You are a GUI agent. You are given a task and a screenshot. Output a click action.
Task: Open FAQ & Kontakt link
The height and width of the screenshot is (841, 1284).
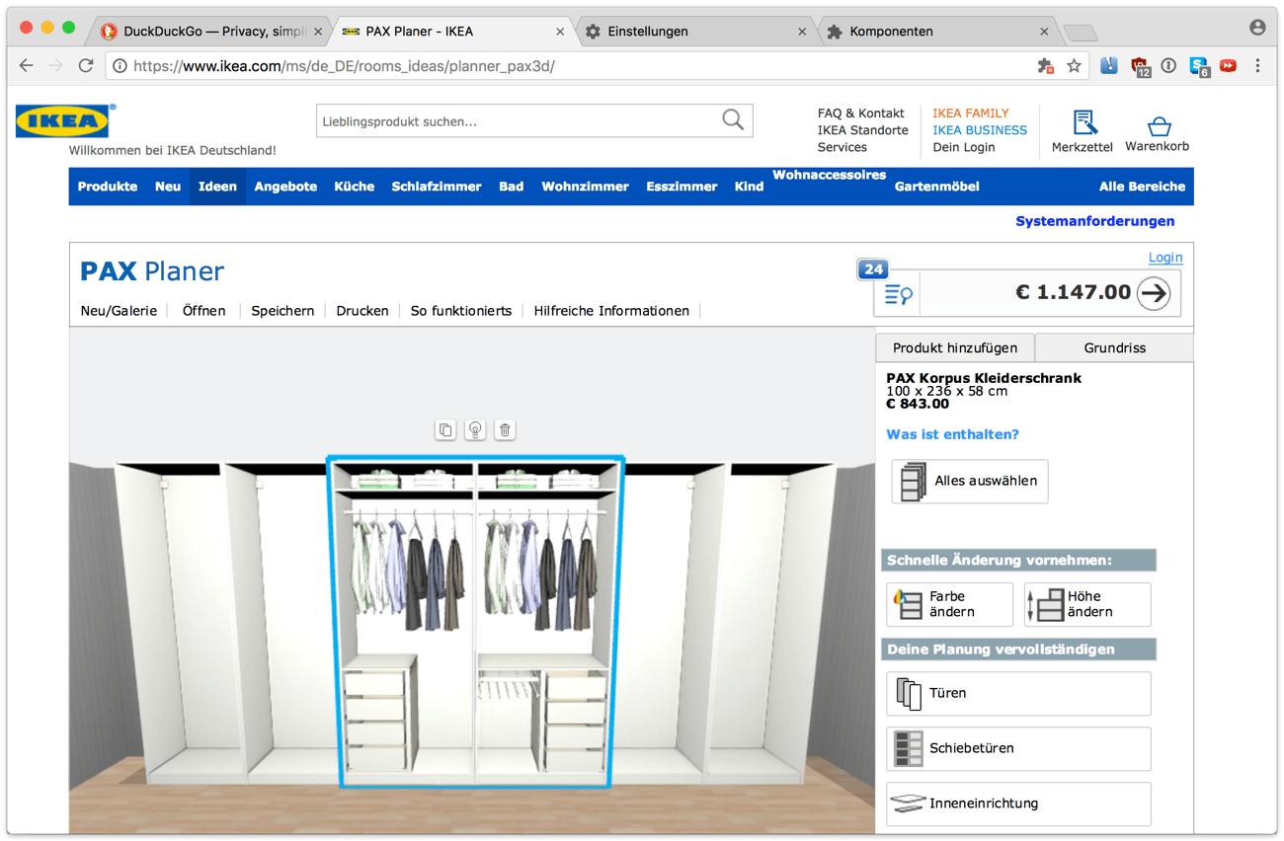click(861, 114)
